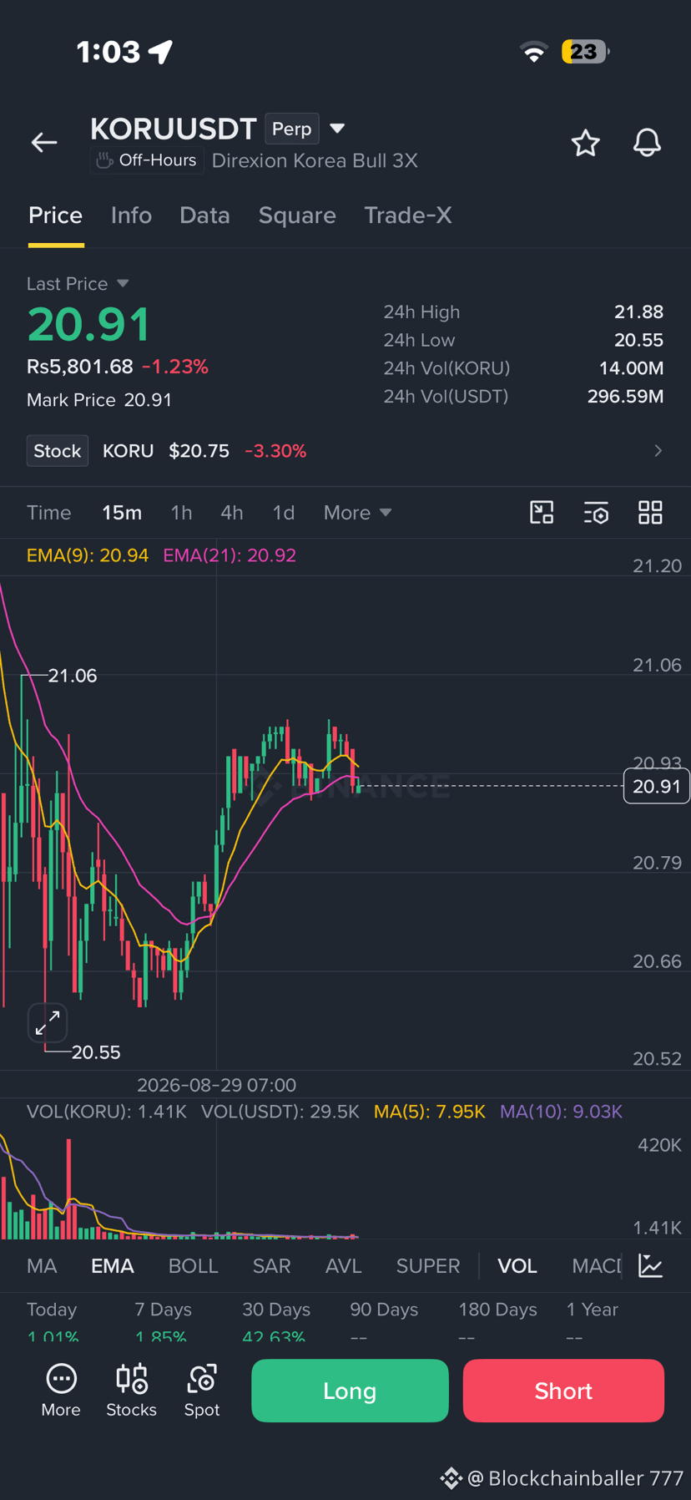Viewport: 691px width, 1500px height.
Task: Tap the 24h Low value 20.55
Action: click(x=638, y=340)
